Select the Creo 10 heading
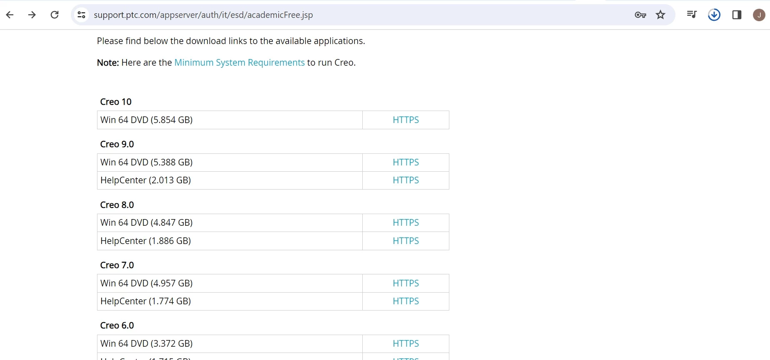 pos(116,102)
